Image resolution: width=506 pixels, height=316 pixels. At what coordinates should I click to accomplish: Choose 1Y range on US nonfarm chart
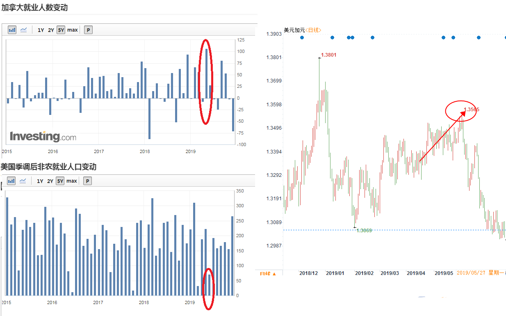[40, 181]
